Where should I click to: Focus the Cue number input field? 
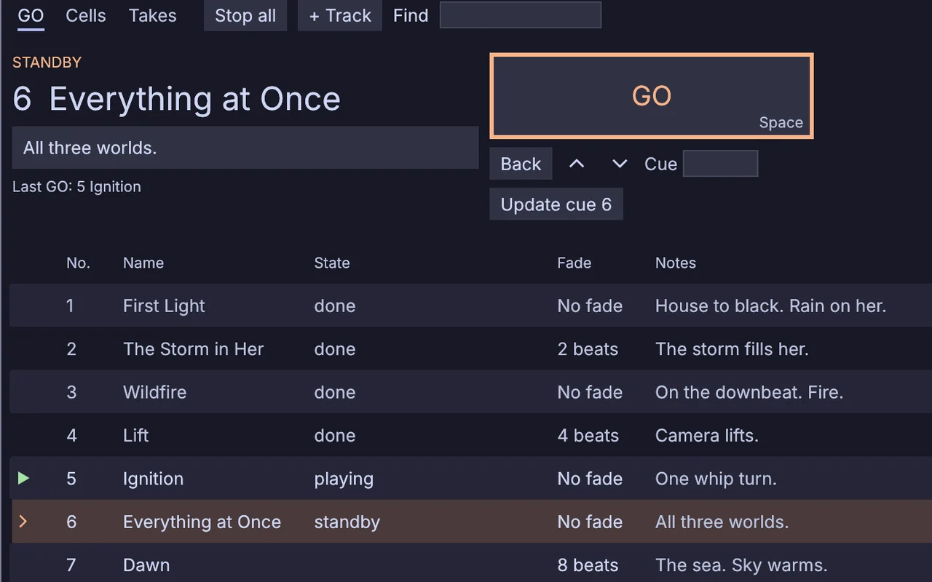click(x=720, y=164)
